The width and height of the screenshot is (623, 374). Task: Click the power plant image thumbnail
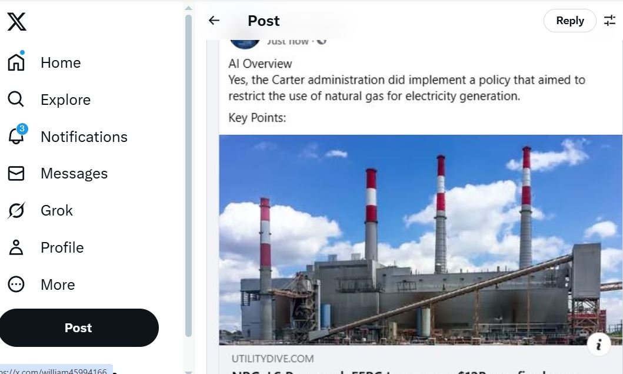[x=412, y=239]
